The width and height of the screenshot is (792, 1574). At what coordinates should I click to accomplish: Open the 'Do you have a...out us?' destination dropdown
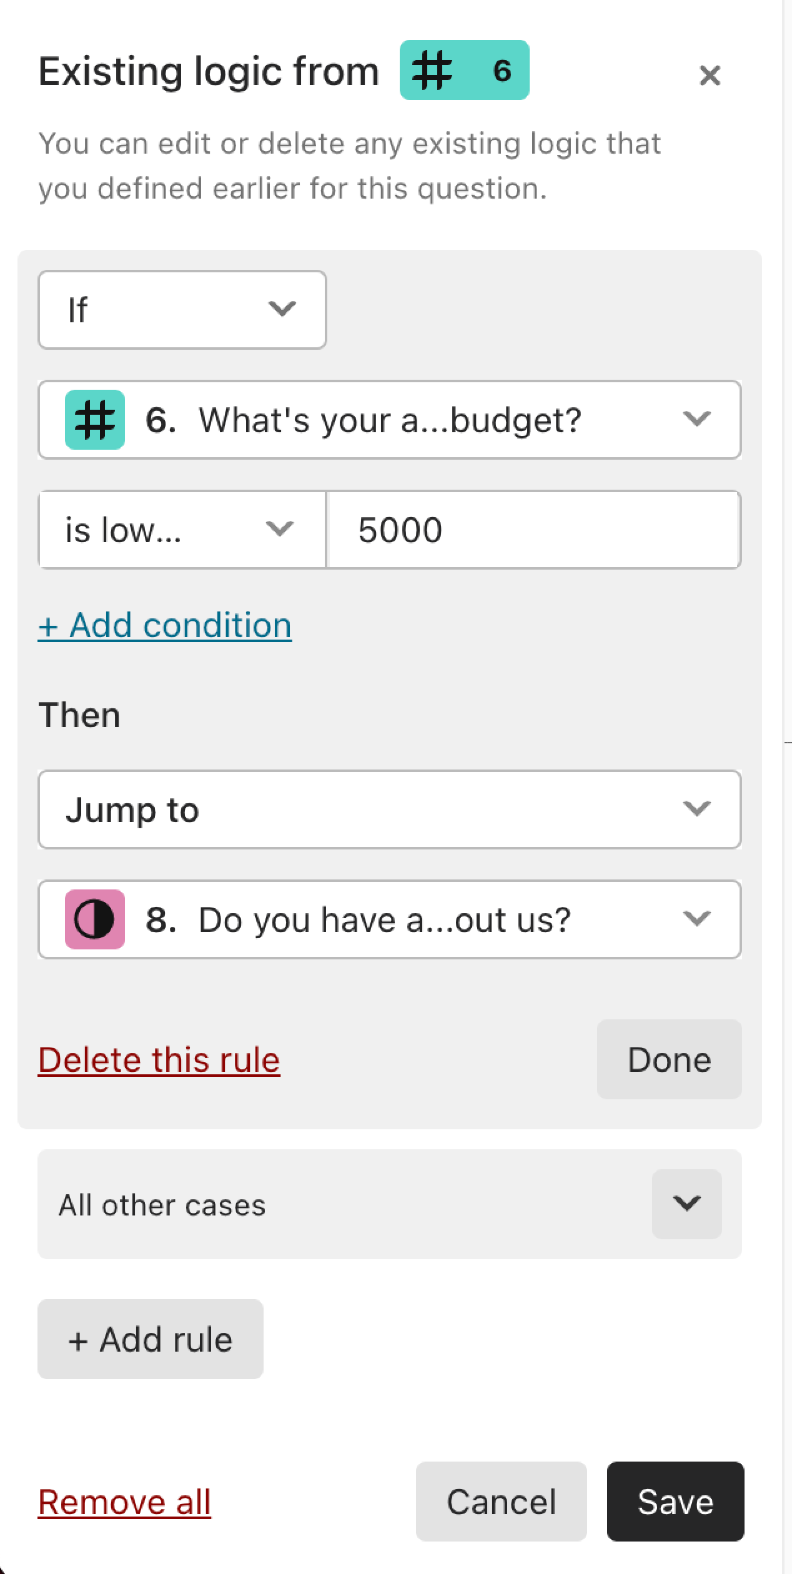[x=390, y=919]
